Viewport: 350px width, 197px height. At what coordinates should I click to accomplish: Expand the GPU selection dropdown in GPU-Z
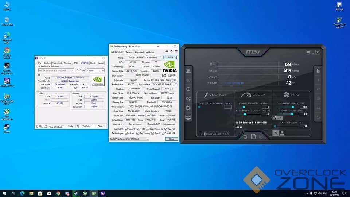[147, 139]
